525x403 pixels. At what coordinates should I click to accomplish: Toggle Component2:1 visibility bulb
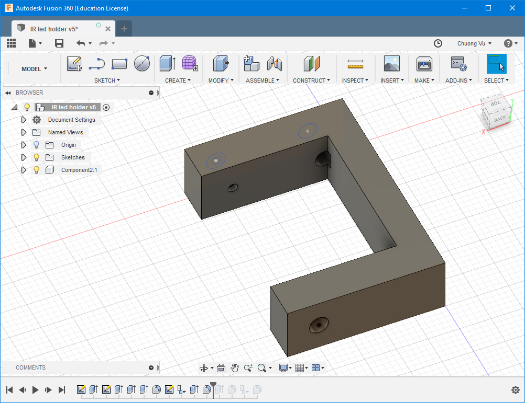(37, 170)
